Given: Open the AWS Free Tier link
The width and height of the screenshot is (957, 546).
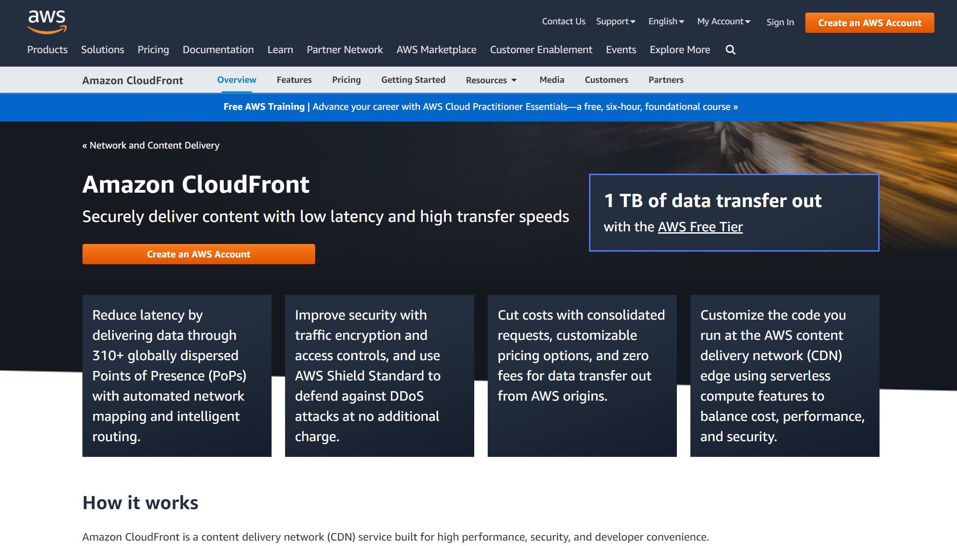Looking at the screenshot, I should coord(700,227).
